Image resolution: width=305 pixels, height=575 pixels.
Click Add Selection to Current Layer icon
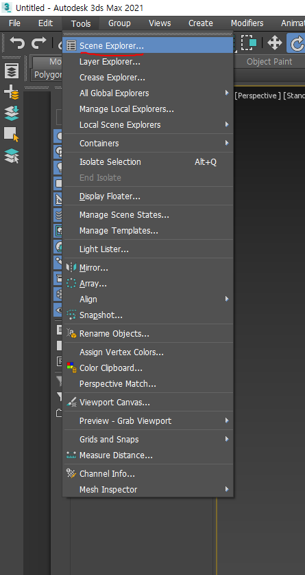click(x=12, y=113)
